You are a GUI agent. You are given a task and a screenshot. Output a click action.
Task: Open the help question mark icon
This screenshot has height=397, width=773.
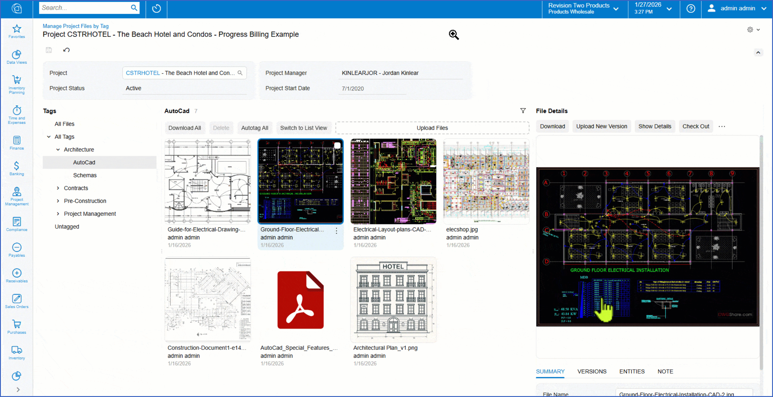click(x=691, y=9)
